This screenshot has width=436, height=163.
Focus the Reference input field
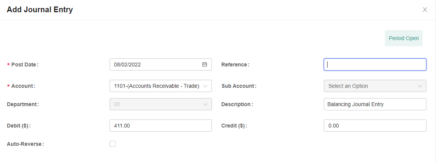click(x=375, y=65)
